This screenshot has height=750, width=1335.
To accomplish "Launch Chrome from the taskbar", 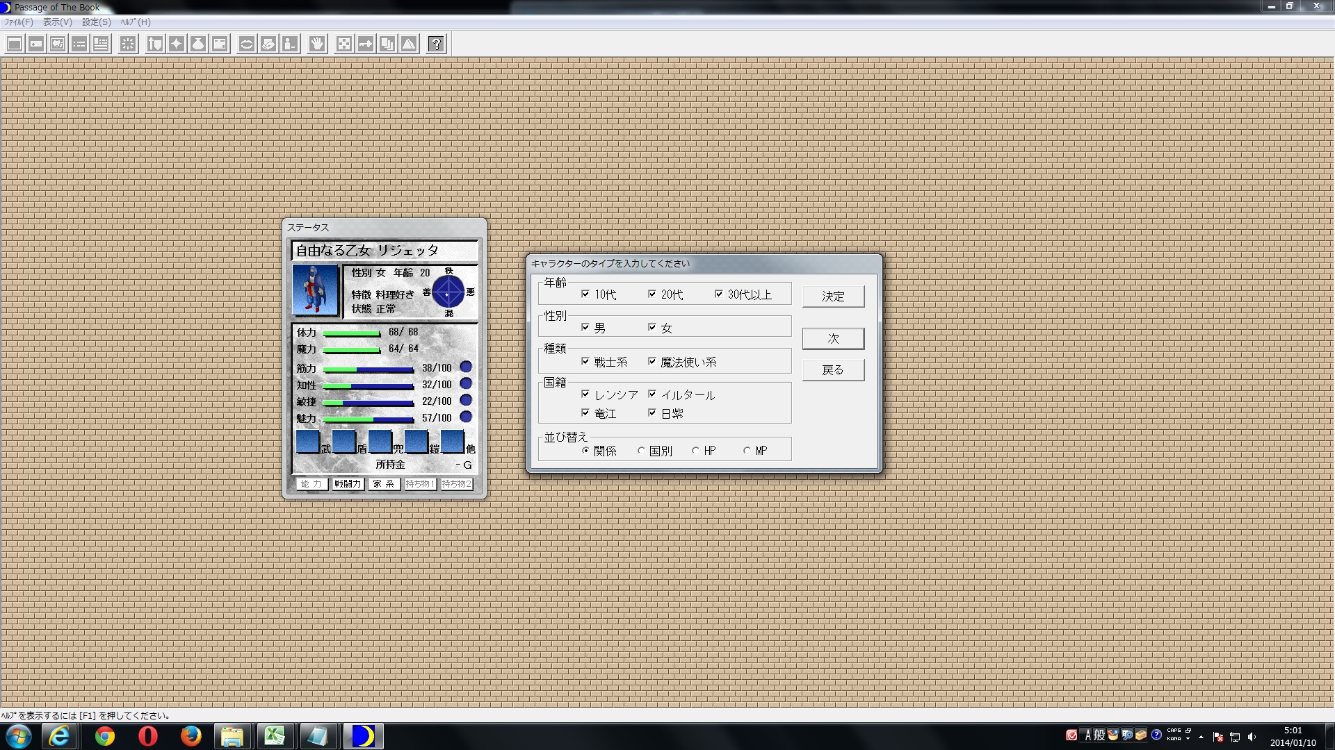I will [104, 736].
